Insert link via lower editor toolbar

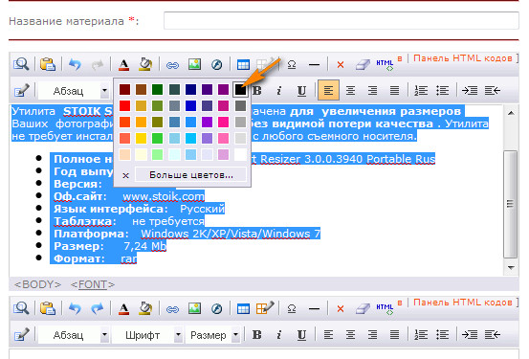[x=172, y=309]
